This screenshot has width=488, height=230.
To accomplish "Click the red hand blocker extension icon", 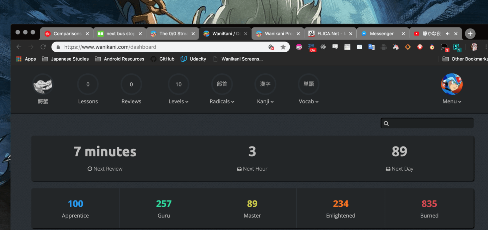I will 420,47.
